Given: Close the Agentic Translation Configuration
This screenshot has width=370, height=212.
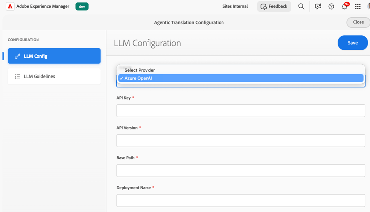Looking at the screenshot, I should pos(358,22).
